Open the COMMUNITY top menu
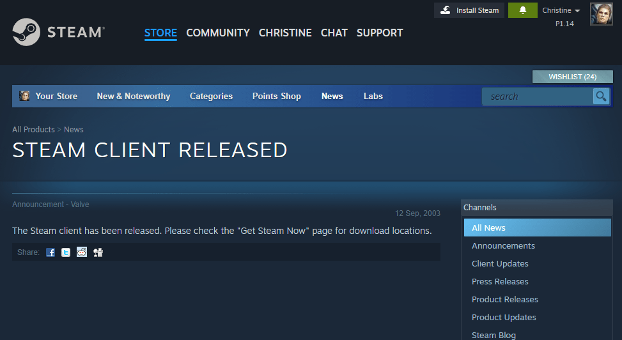This screenshot has width=622, height=340. pos(218,33)
